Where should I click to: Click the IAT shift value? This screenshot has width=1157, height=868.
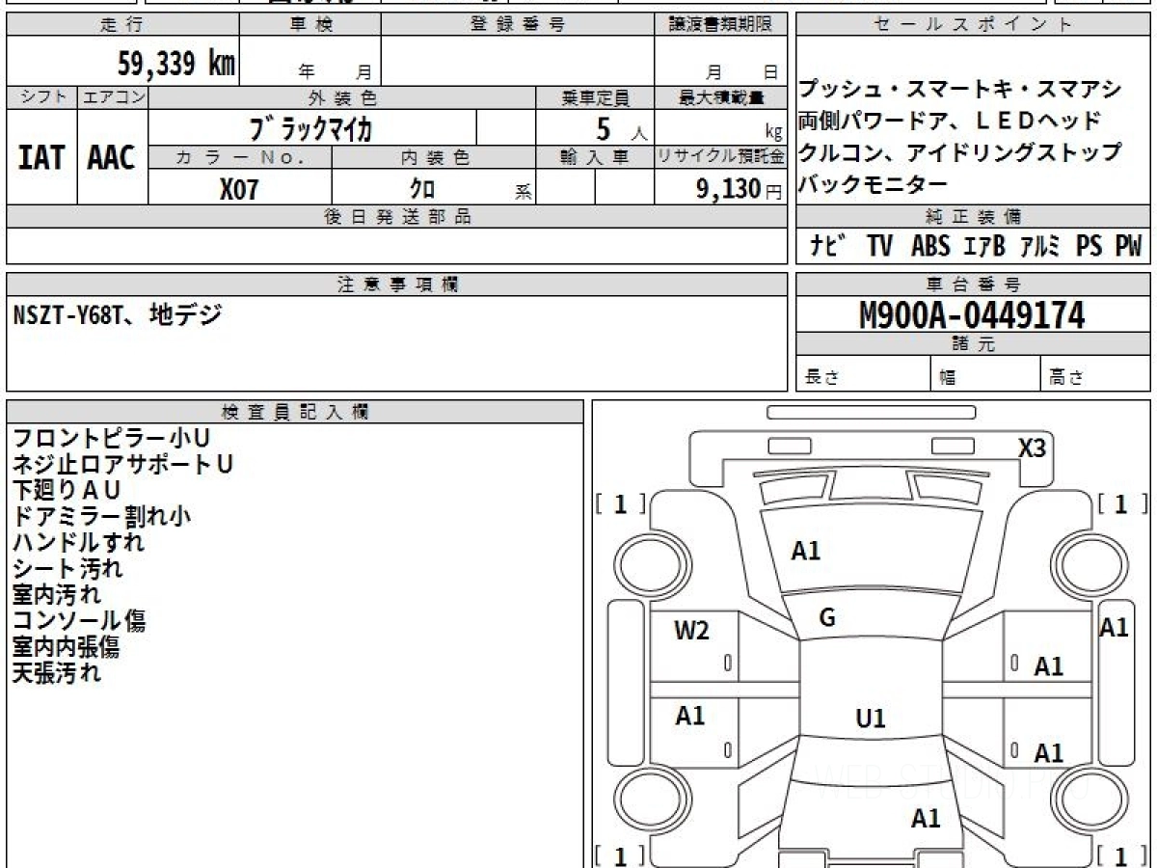coord(41,159)
